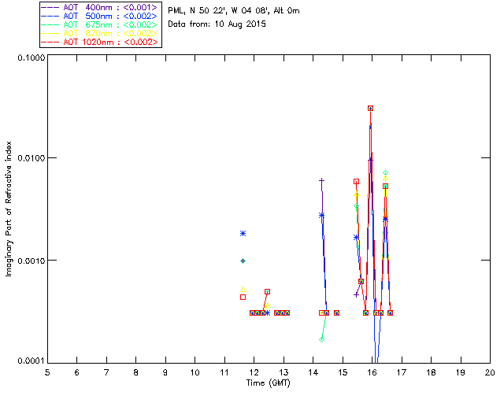Click the '0.0001' y-axis tick label
The image size is (504, 403).
click(31, 361)
